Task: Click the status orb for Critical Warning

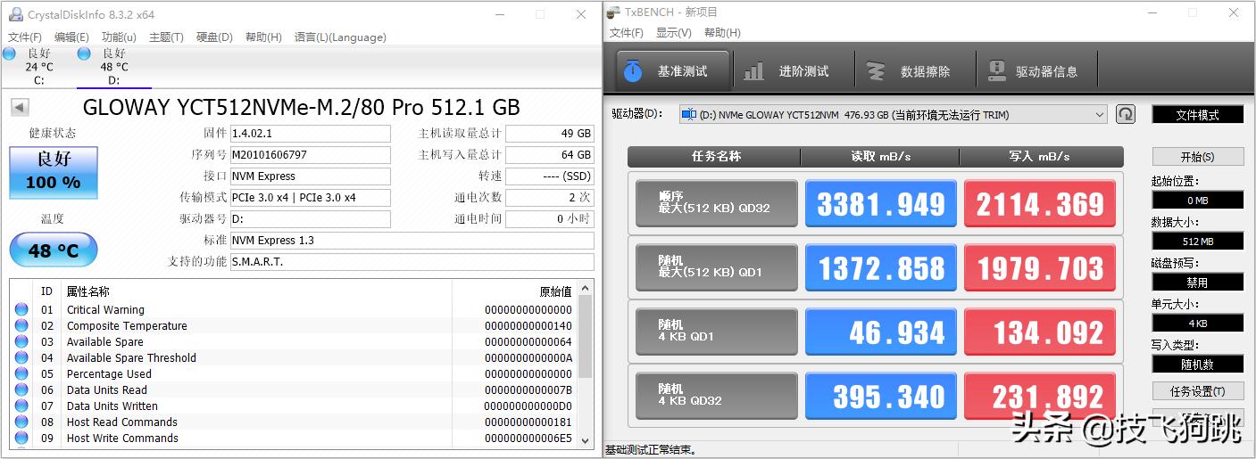Action: [21, 310]
